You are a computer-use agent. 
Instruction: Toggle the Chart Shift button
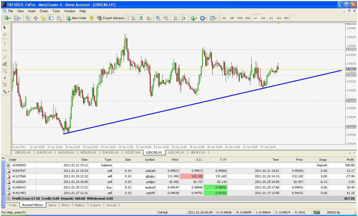[183, 18]
